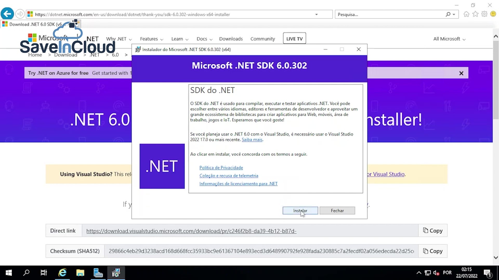Expand the All Microsoft menu
The width and height of the screenshot is (499, 280).
tap(449, 39)
